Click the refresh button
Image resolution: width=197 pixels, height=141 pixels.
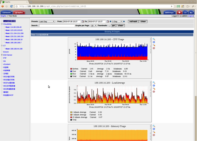coord(133,21)
